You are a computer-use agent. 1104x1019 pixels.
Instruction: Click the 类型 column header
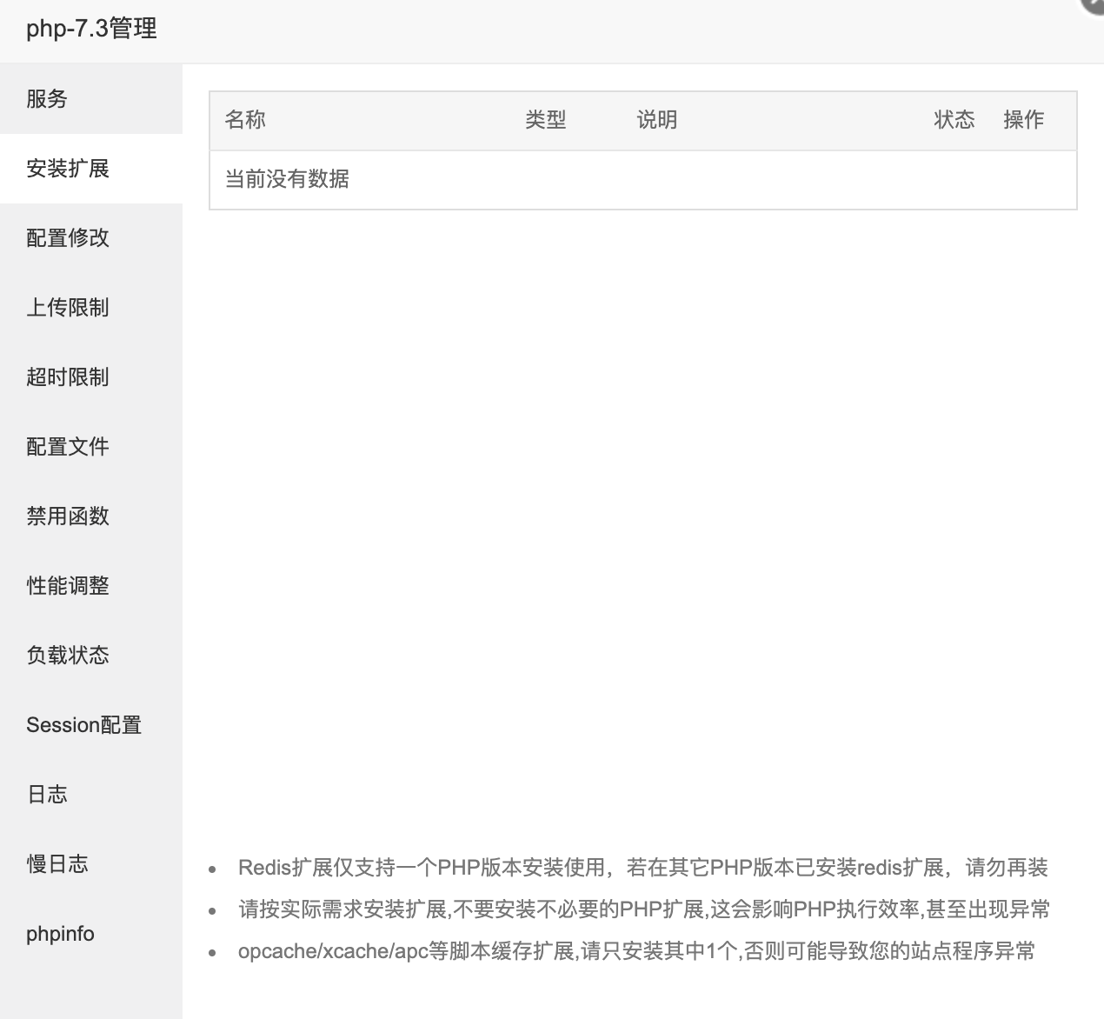(546, 120)
